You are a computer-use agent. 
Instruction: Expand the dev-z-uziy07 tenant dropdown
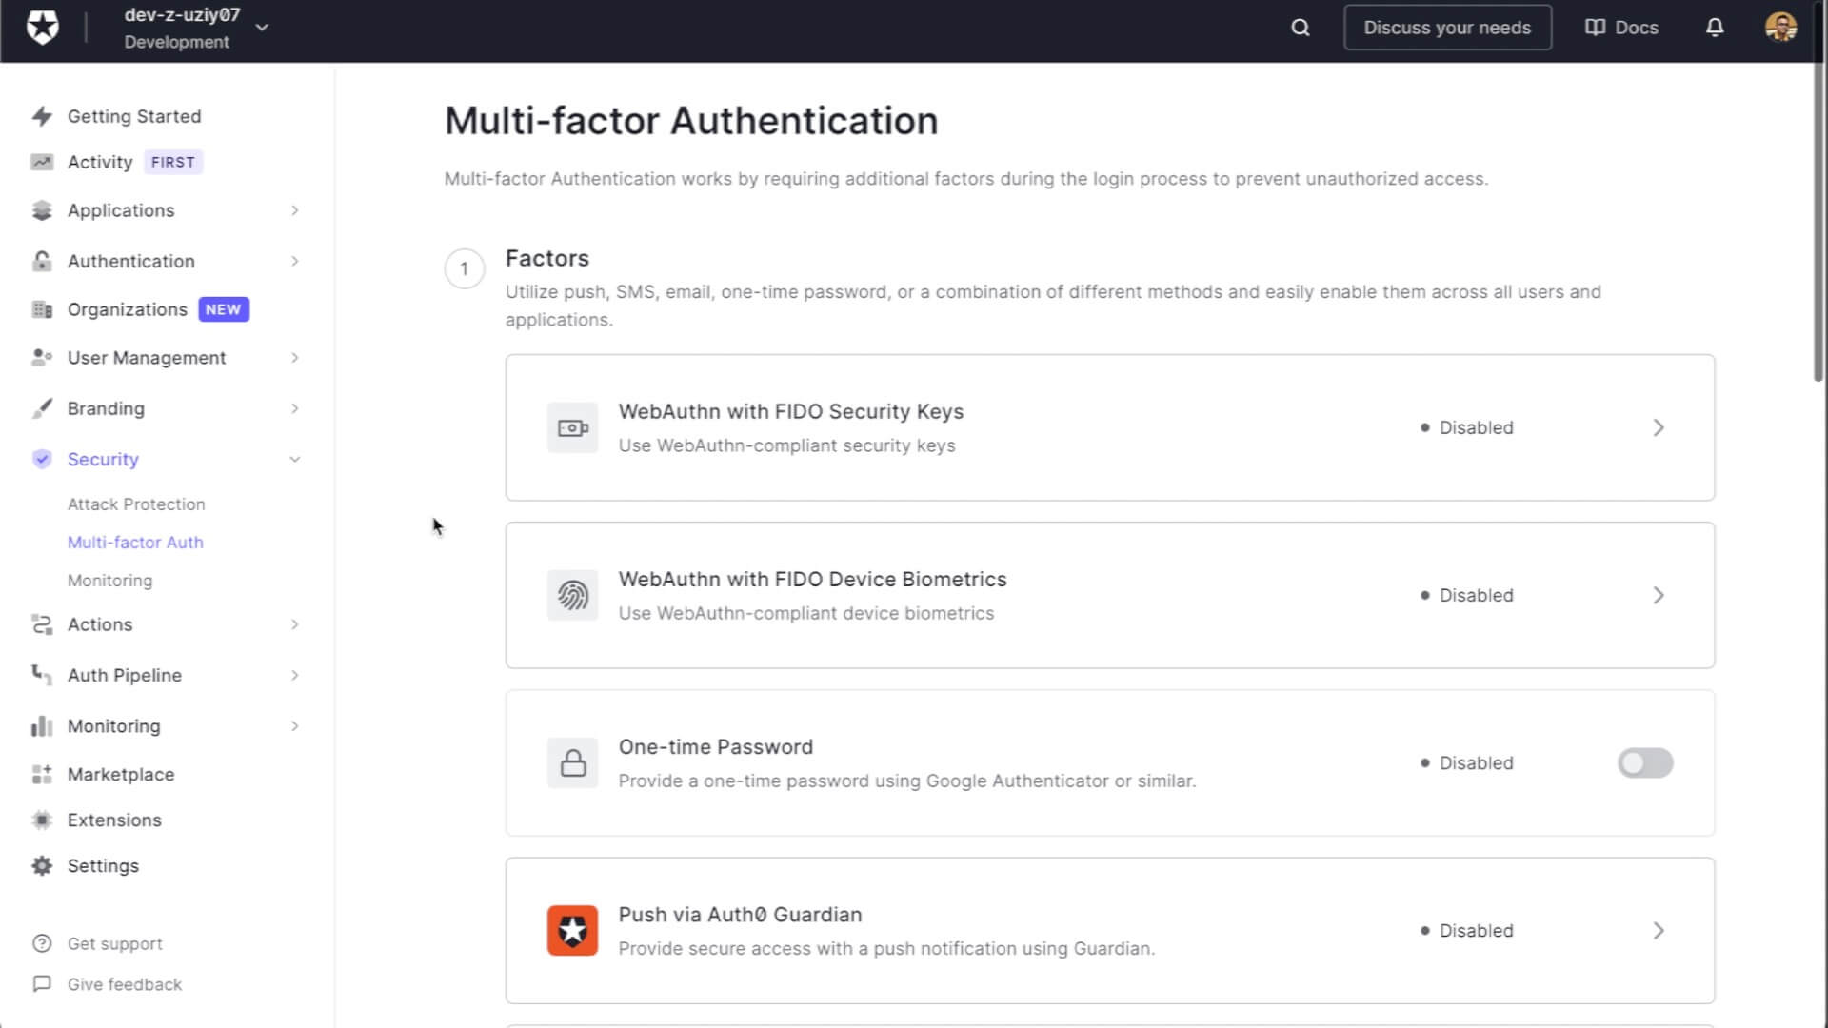pyautogui.click(x=262, y=28)
